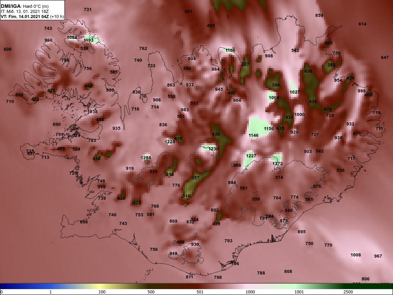This screenshot has width=393, height=295.
Task: Click the map value 499
Action: (x=180, y=242)
